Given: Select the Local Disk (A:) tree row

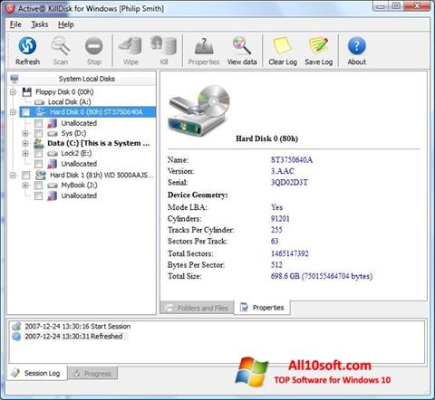Looking at the screenshot, I should pyautogui.click(x=63, y=102).
